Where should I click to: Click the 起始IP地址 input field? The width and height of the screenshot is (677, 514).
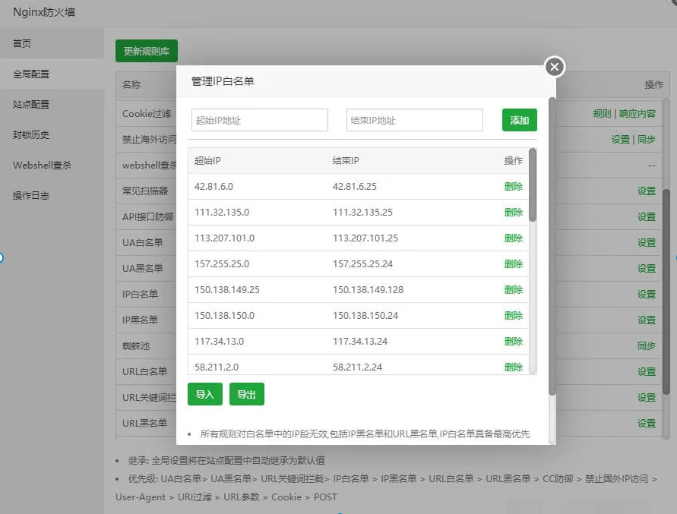click(259, 119)
